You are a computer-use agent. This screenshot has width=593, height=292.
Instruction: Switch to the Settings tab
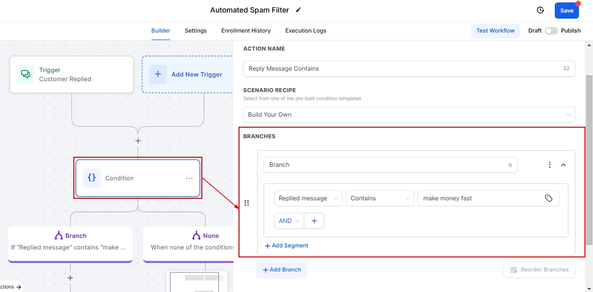coord(195,31)
